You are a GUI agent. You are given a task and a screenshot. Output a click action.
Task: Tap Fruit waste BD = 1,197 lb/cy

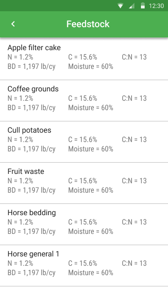pyautogui.click(x=31, y=190)
